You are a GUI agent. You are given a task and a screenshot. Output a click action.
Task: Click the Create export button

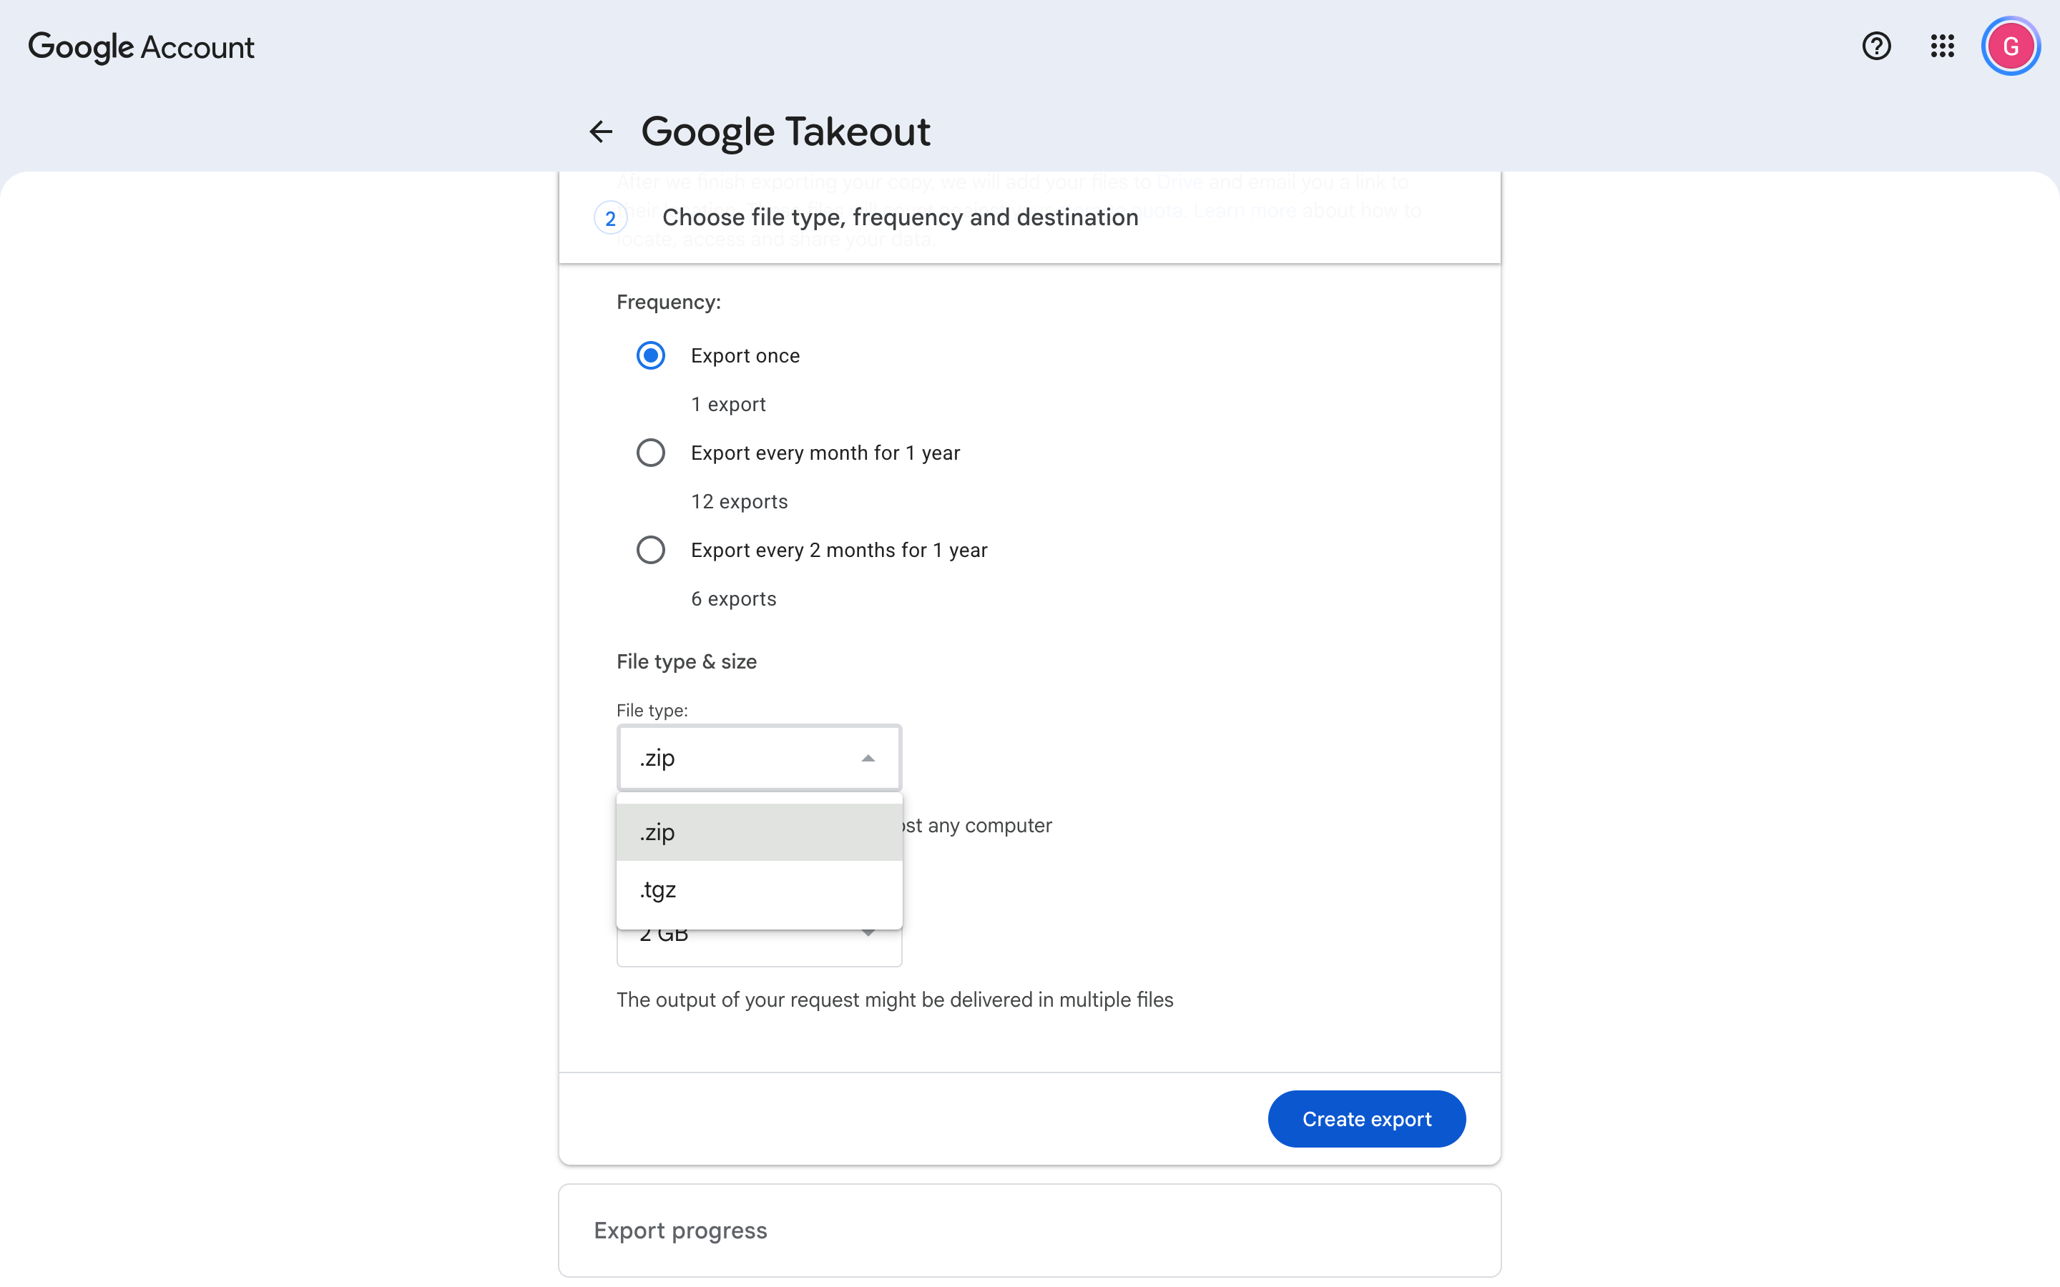tap(1366, 1118)
